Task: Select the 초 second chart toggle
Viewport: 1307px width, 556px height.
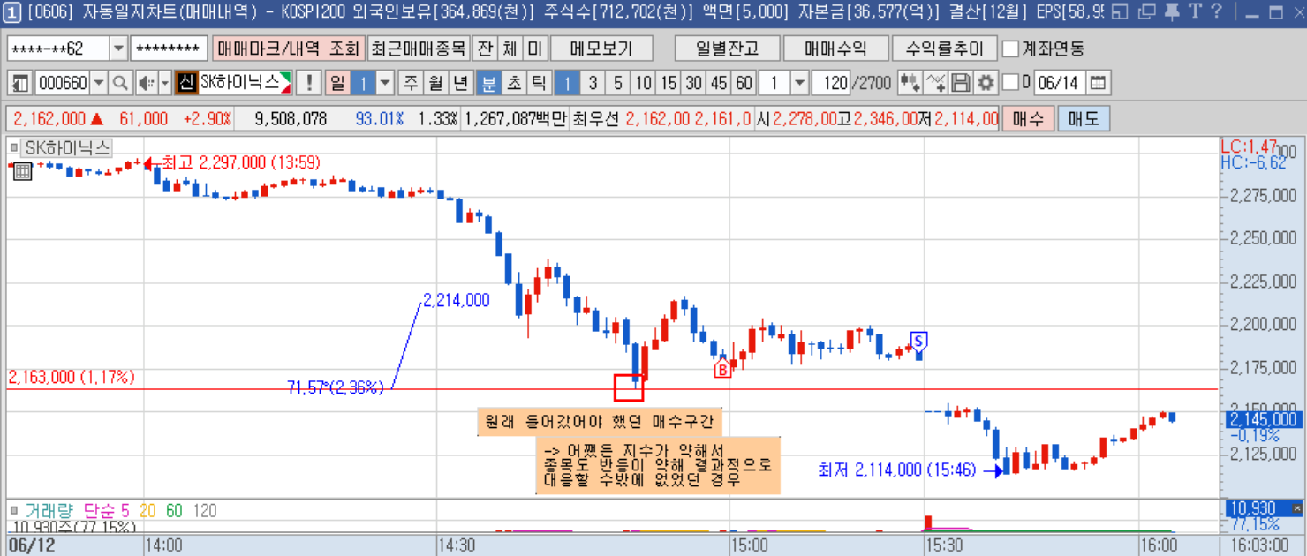Action: (x=513, y=84)
